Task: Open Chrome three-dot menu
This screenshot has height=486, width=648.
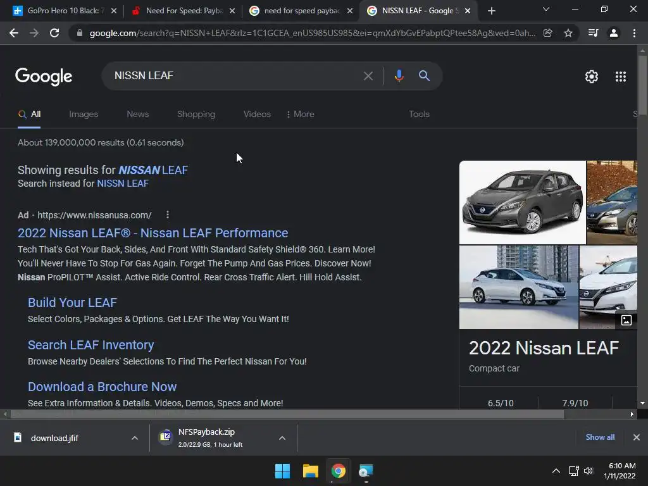Action: coord(634,33)
